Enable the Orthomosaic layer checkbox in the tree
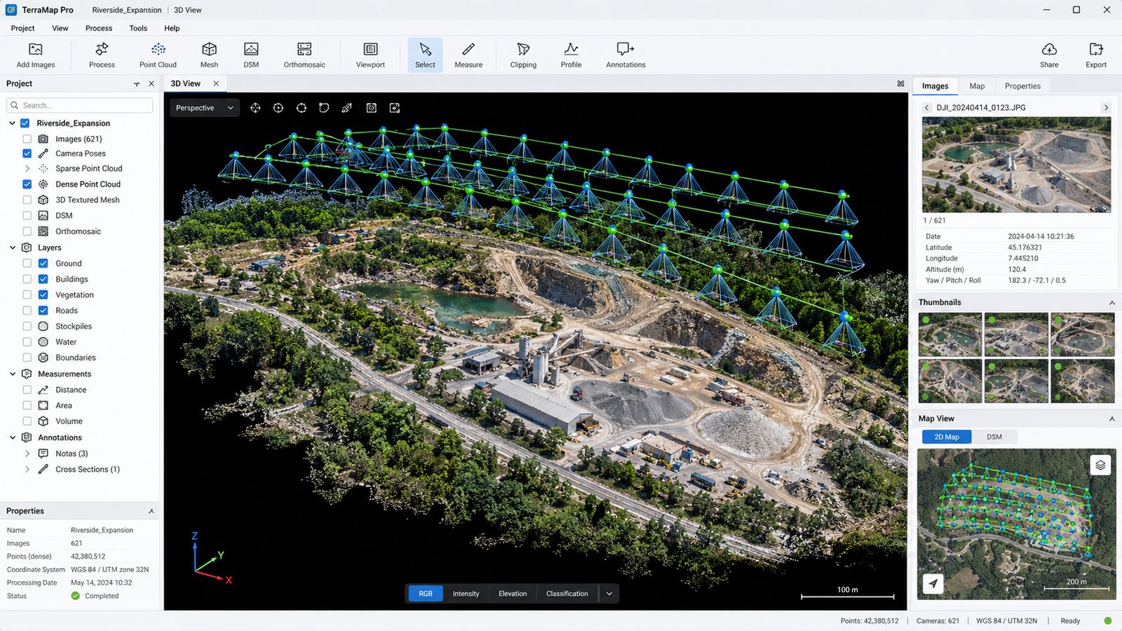 point(27,231)
